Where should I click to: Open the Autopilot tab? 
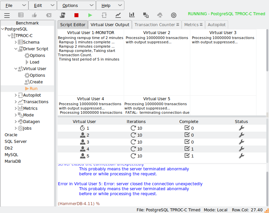tap(217, 25)
